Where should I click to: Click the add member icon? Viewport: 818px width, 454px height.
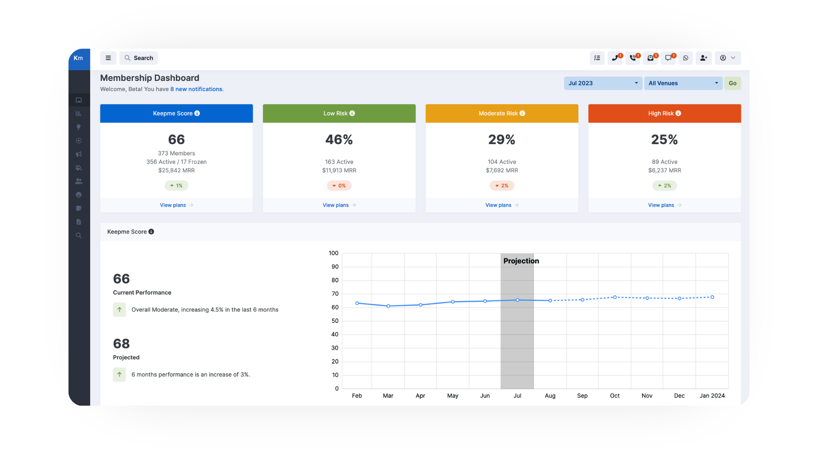[x=703, y=58]
